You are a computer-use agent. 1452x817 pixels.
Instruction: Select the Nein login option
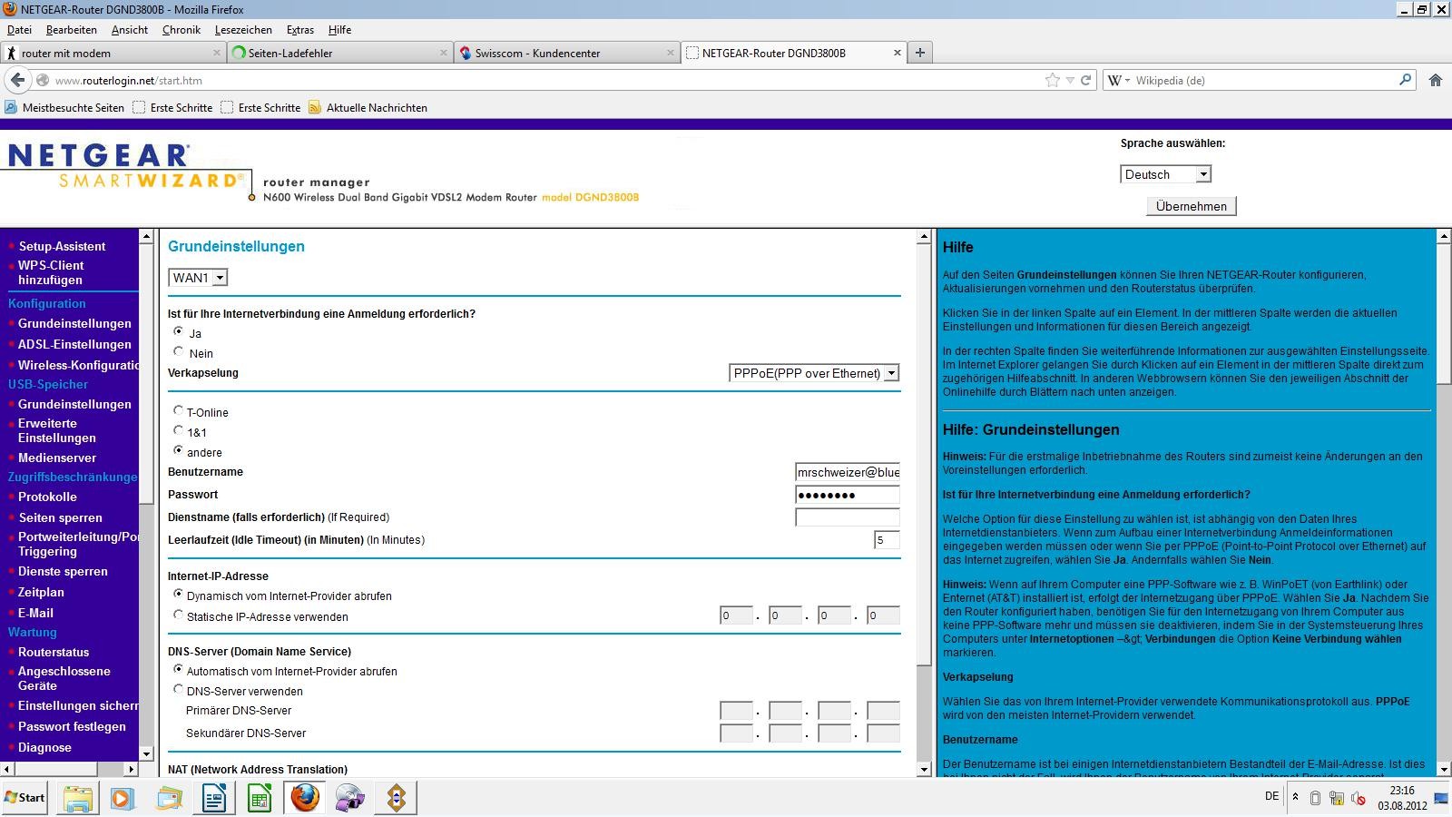click(x=179, y=352)
